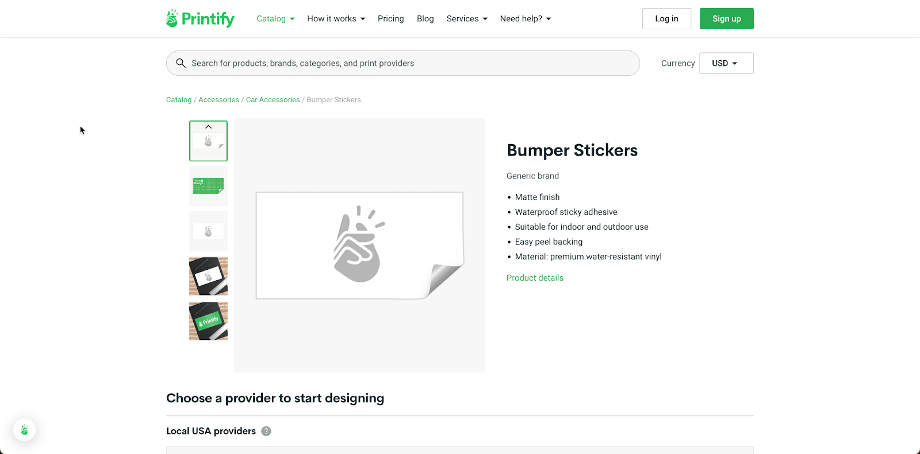
Task: Select the green design sticker thumbnail
Action: point(208,186)
